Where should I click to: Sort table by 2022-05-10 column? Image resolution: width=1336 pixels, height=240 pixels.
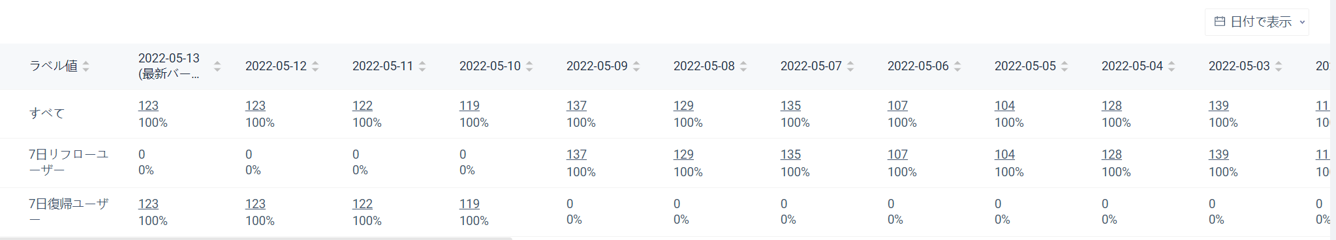tap(529, 66)
